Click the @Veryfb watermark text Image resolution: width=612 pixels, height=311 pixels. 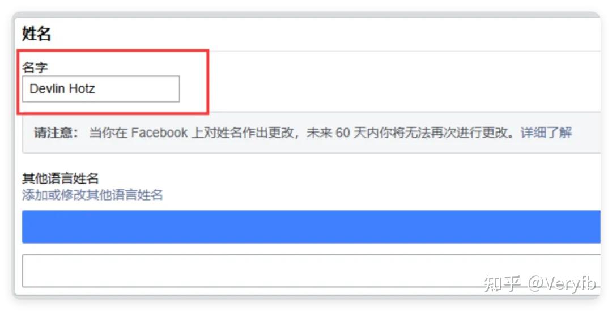[x=562, y=284]
